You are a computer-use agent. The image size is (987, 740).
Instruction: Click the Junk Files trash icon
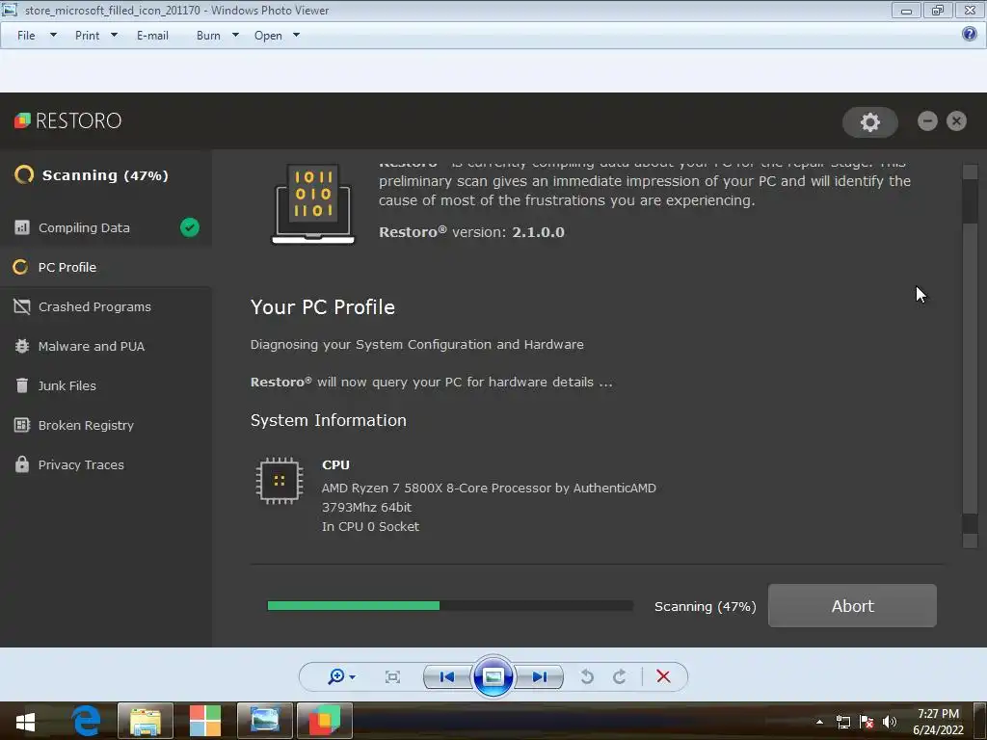[22, 385]
